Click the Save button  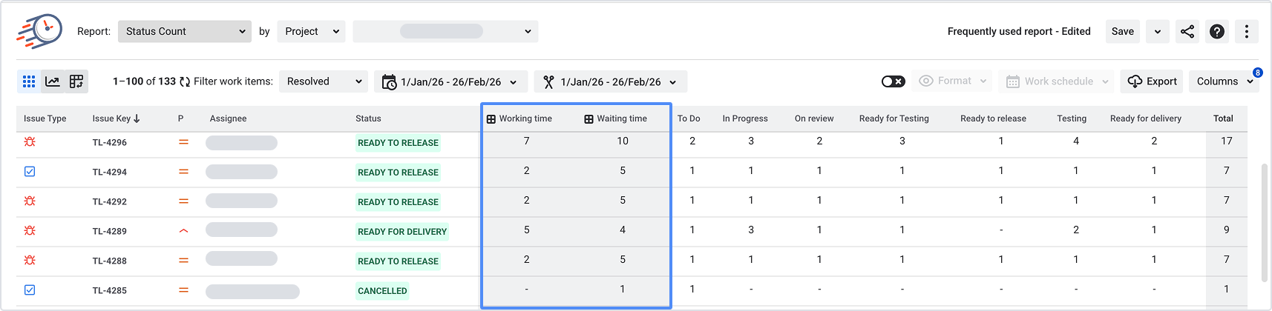coord(1123,31)
